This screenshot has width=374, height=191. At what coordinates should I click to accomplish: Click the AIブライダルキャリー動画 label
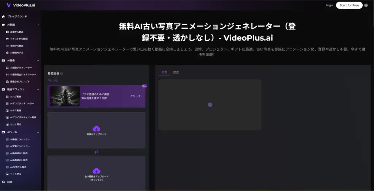(x=23, y=118)
